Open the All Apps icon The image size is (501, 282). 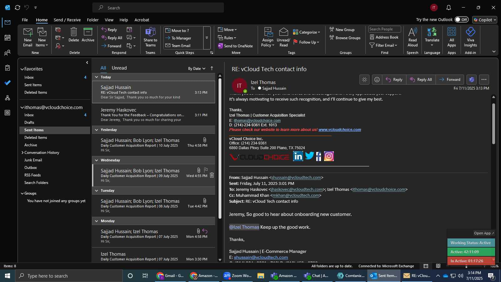point(452,37)
